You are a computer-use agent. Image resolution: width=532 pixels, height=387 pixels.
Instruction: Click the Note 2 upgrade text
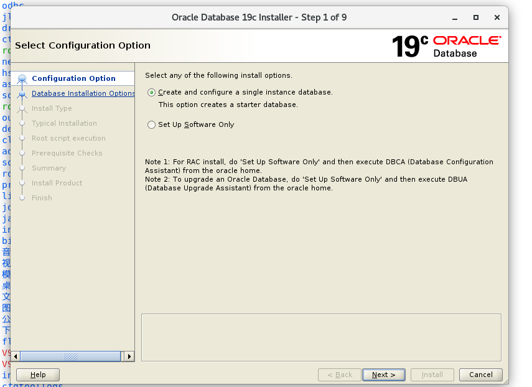(x=306, y=184)
